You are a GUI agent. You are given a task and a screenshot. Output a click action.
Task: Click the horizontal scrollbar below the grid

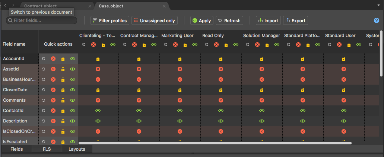(x=215, y=143)
